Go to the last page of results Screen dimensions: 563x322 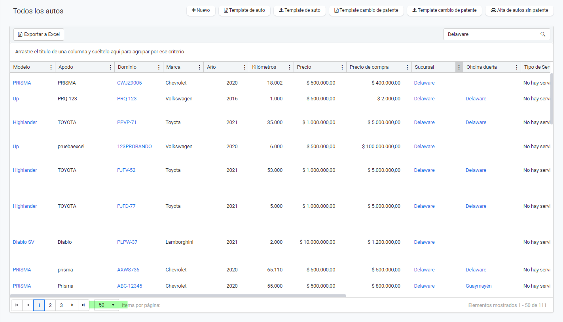(x=83, y=305)
